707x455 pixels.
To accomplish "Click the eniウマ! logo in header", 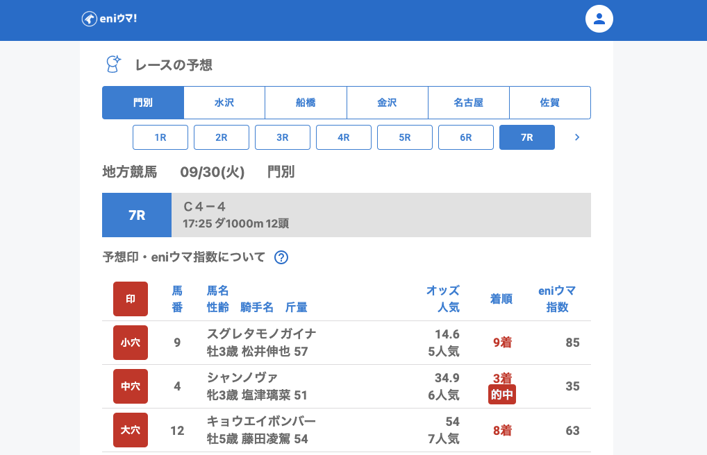I will 109,19.
